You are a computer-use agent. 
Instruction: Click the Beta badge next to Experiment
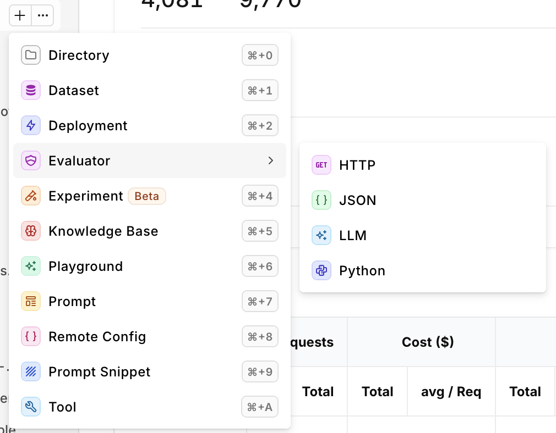coord(146,196)
